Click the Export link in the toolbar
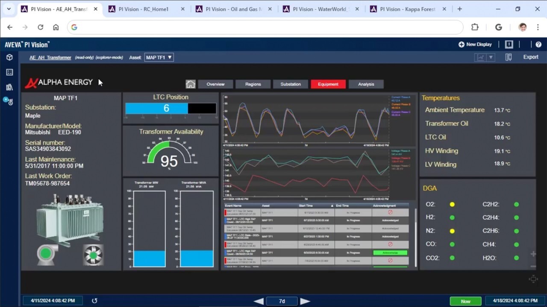Screen dimensions: 547x307 pyautogui.click(x=530, y=57)
